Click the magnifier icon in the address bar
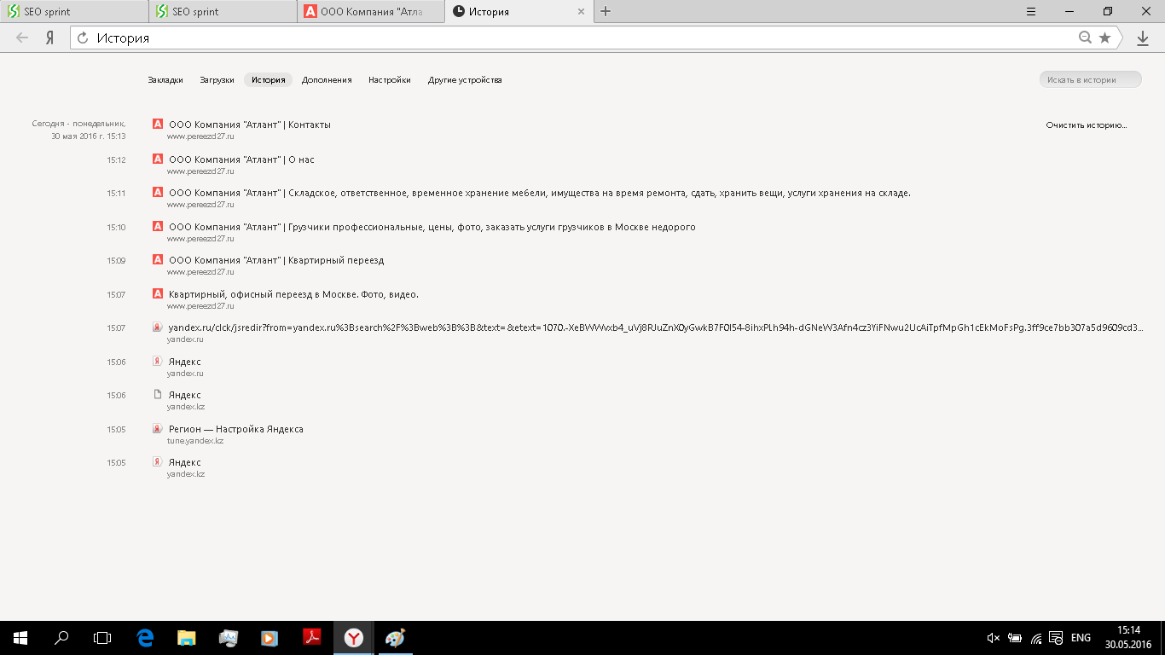Viewport: 1165px width, 655px height. point(1085,38)
